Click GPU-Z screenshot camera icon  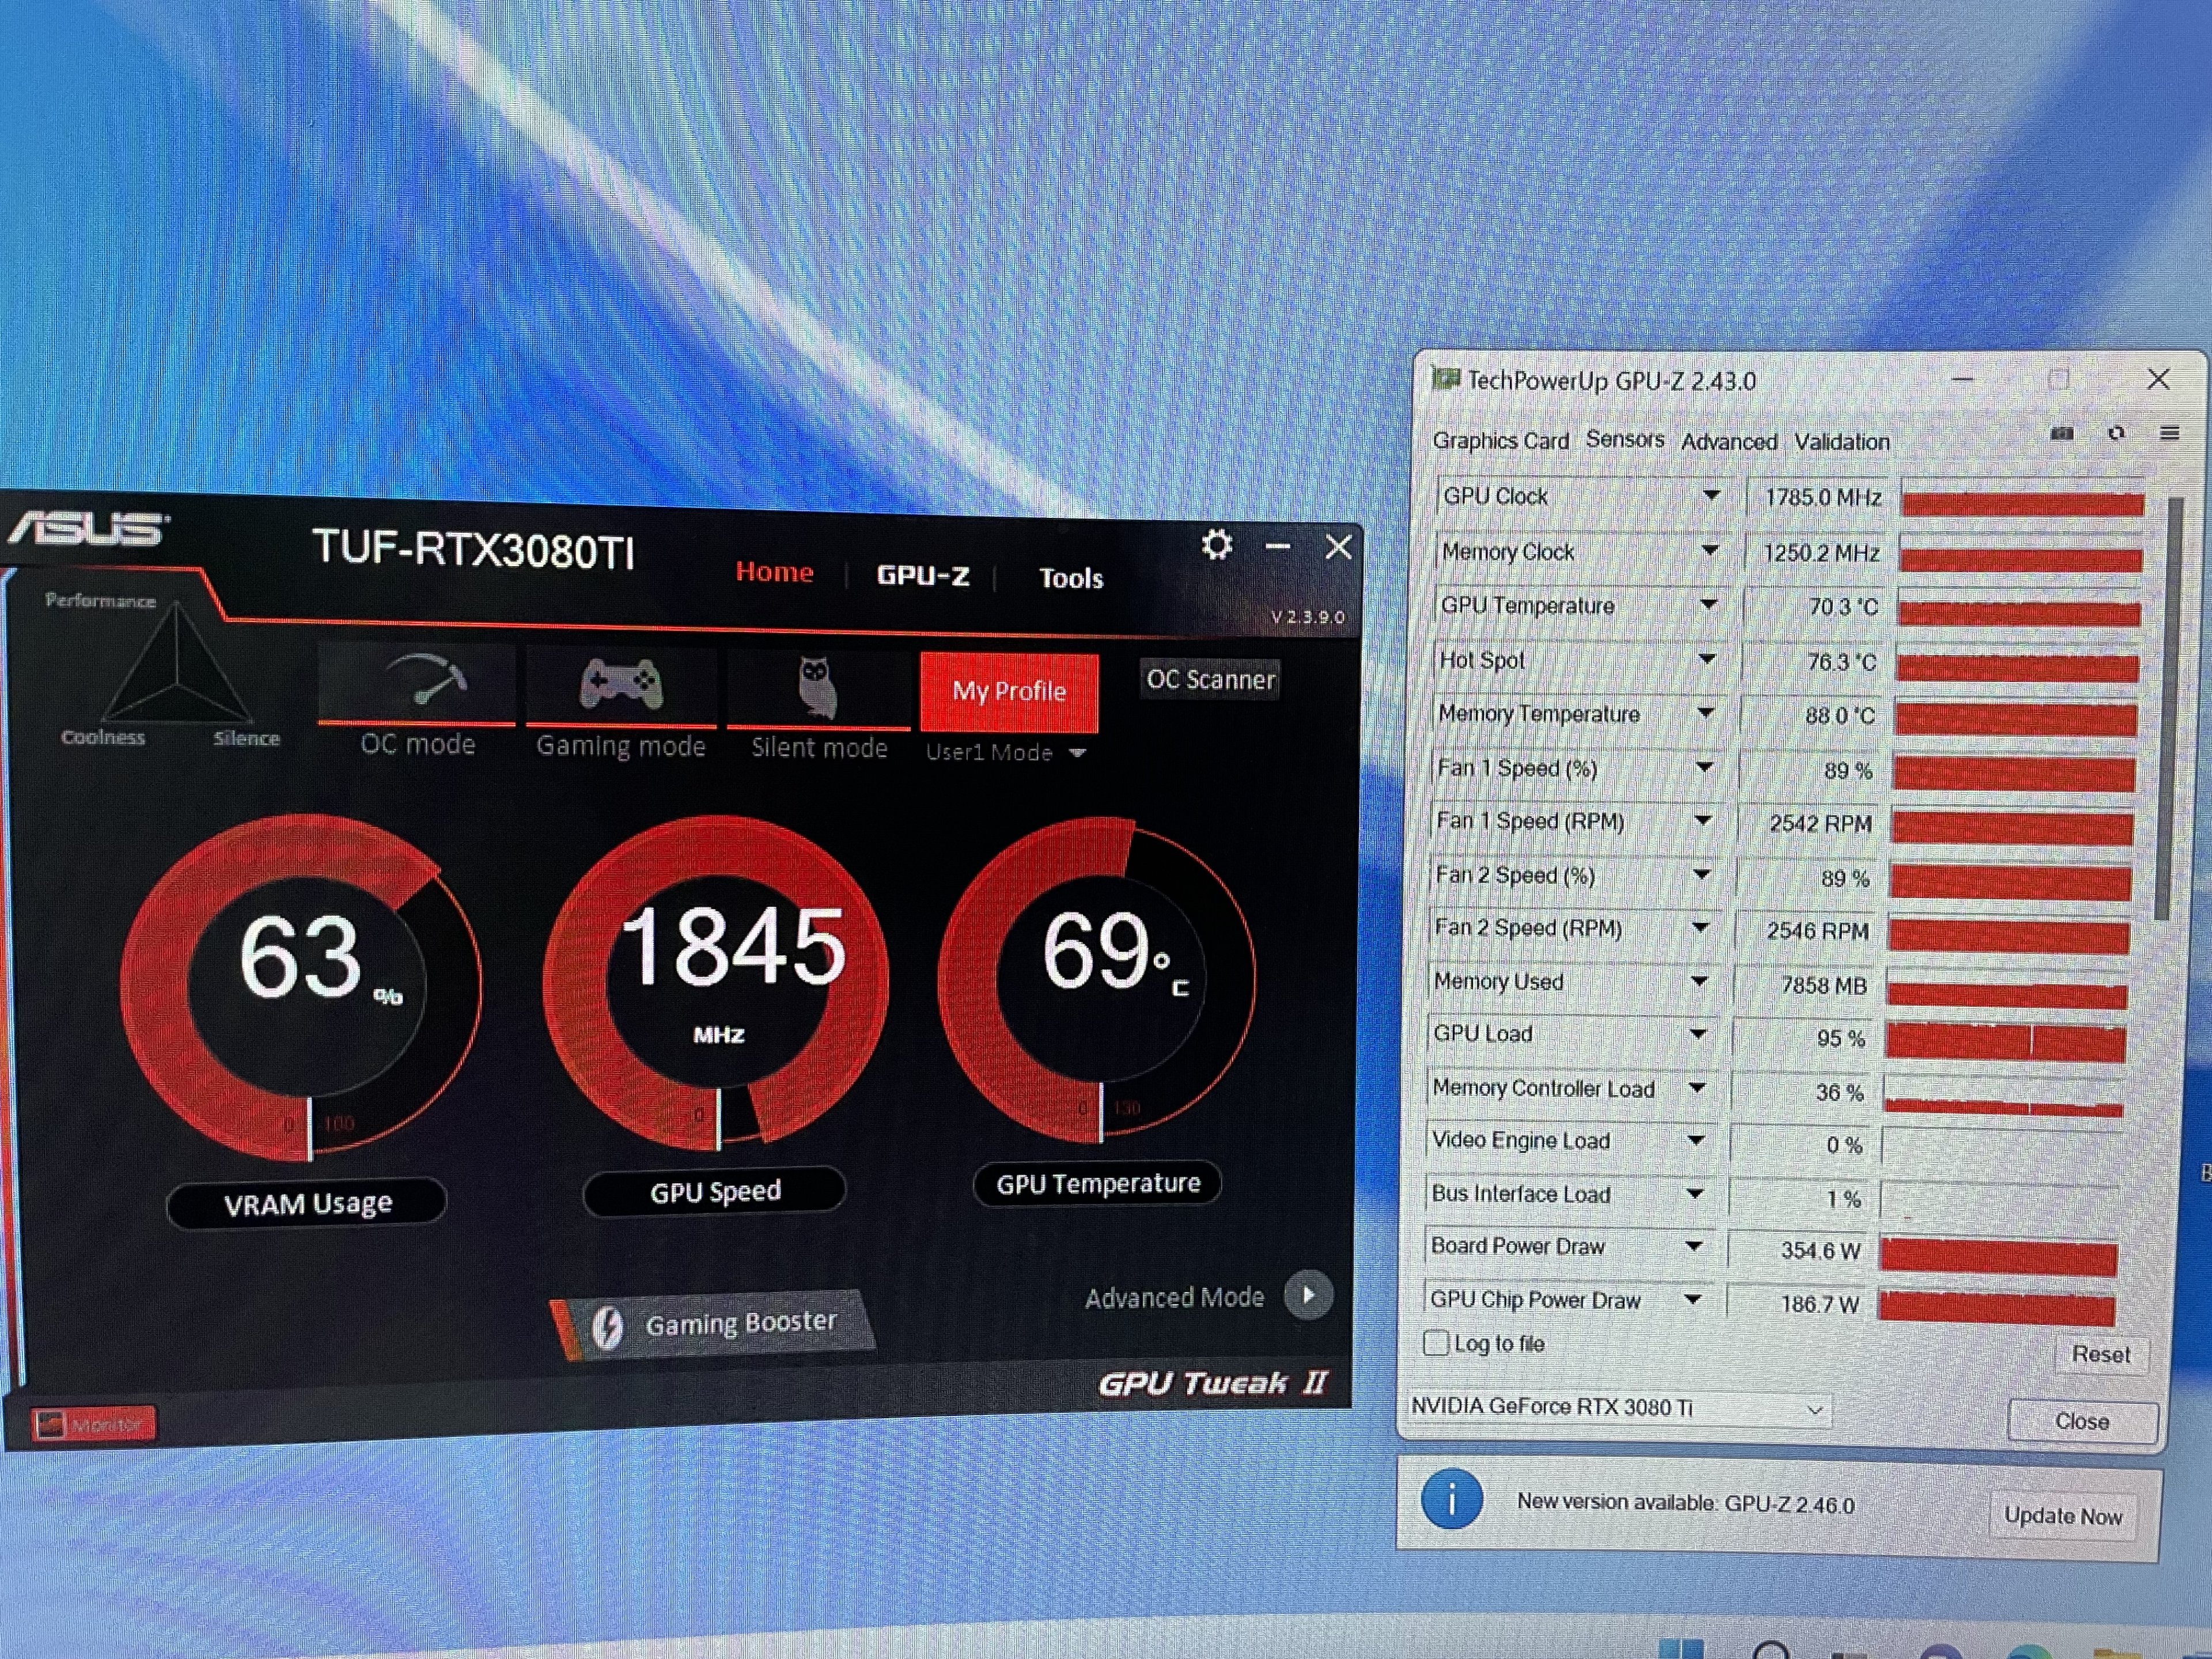point(2062,434)
